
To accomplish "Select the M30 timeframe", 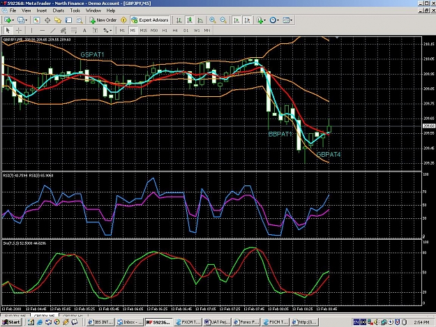I will coord(154,30).
